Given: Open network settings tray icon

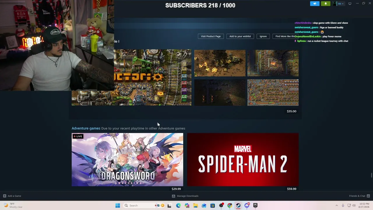Looking at the screenshot, I should [349, 206].
